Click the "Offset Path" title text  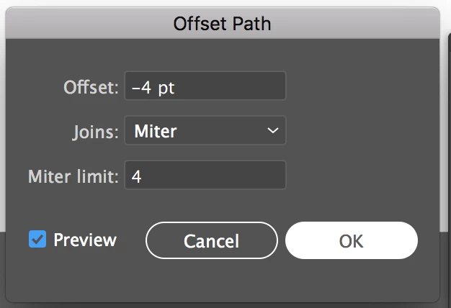[x=222, y=24]
